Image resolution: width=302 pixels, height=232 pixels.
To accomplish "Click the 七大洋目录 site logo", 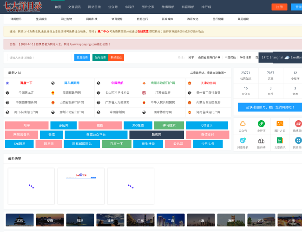I will coord(23,6).
